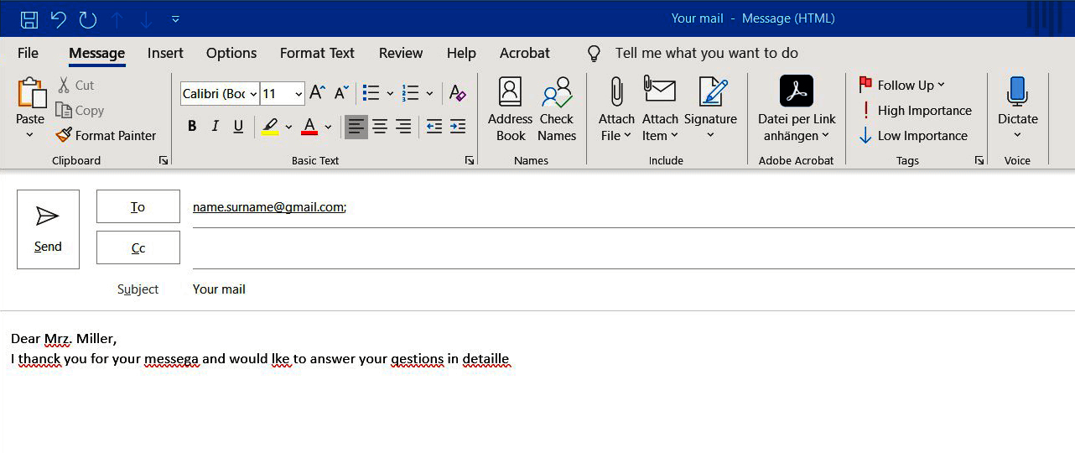Apply red font color
Viewport: 1075px width, 453px height.
[309, 127]
